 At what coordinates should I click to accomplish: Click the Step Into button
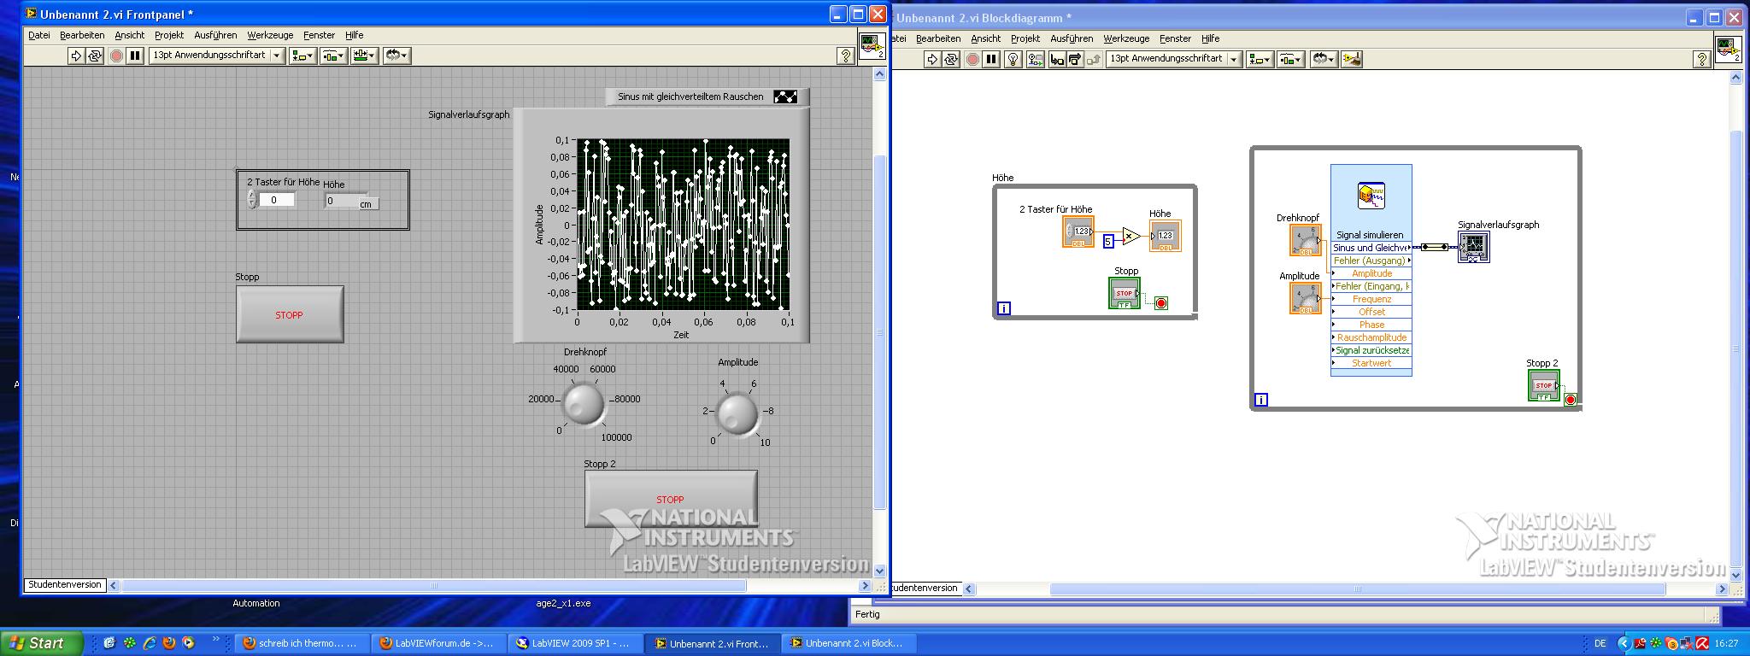pos(1057,59)
